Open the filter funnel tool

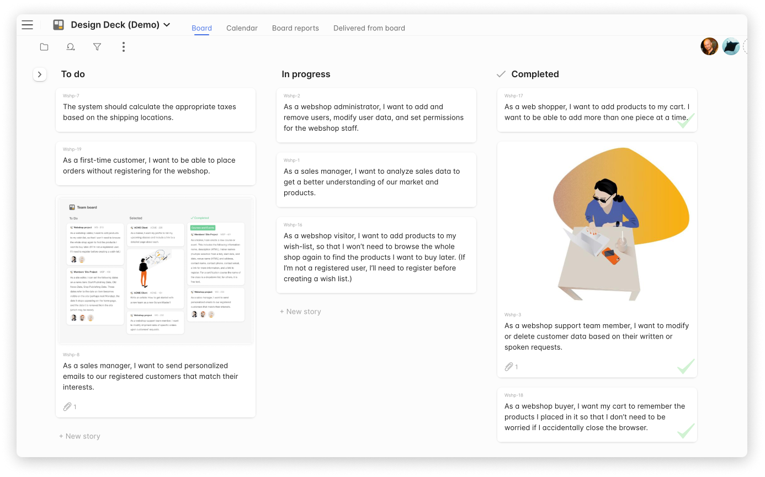coord(97,47)
